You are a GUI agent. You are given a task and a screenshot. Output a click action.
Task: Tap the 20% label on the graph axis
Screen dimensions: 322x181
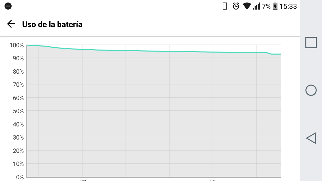tap(18, 151)
